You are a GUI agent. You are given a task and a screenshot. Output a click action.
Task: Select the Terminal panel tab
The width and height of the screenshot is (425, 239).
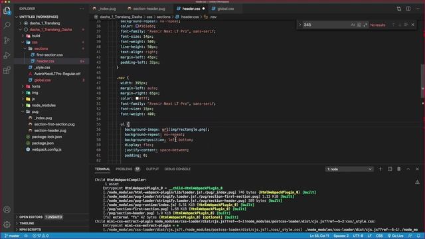[102, 169]
